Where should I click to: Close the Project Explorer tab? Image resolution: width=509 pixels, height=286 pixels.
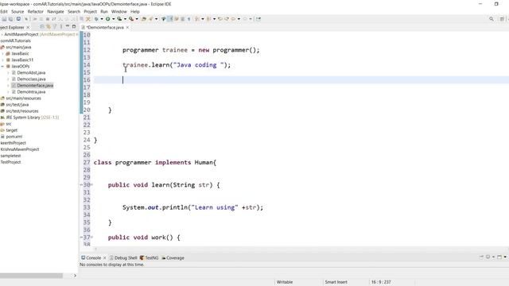[28, 27]
